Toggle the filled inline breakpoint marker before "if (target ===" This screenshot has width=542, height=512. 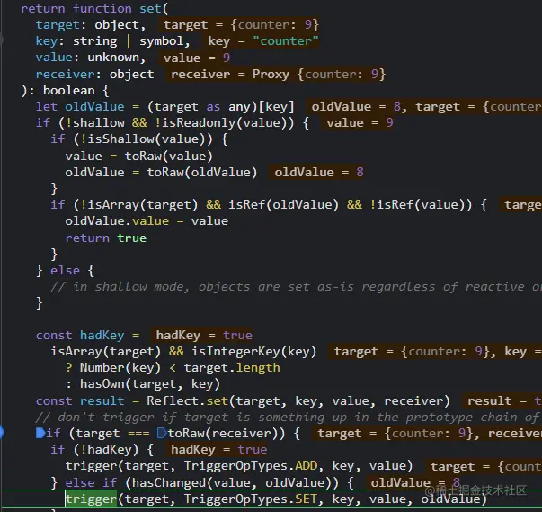[40, 433]
